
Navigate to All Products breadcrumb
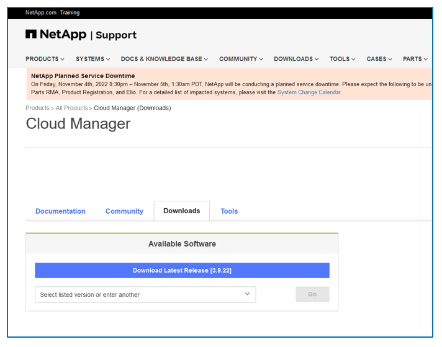pos(71,108)
